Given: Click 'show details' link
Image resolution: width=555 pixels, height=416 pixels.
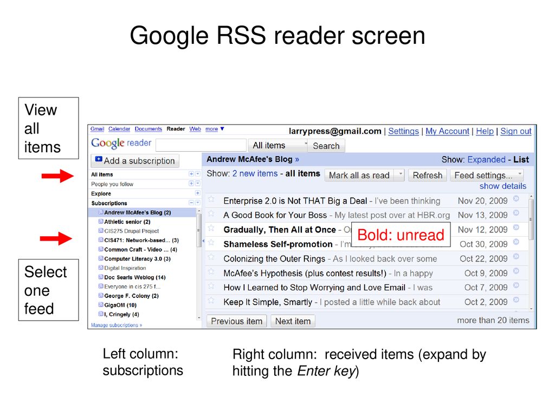Looking at the screenshot, I should pyautogui.click(x=502, y=186).
